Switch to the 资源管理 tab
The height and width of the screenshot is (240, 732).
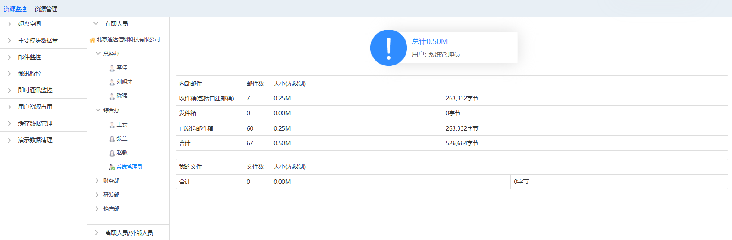click(46, 9)
